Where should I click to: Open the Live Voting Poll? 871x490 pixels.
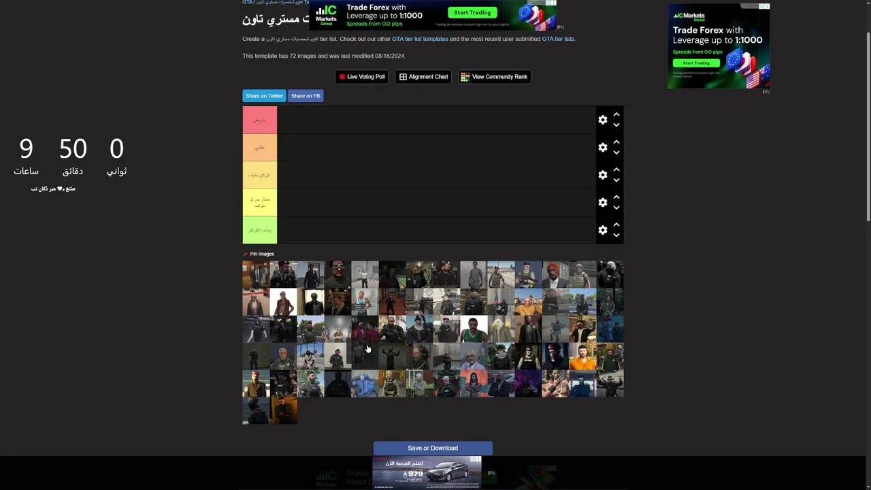[361, 77]
